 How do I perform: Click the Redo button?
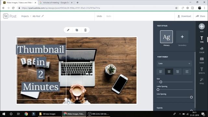coord(109,16)
